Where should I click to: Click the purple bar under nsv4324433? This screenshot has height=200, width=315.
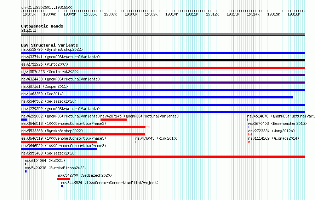163,83
